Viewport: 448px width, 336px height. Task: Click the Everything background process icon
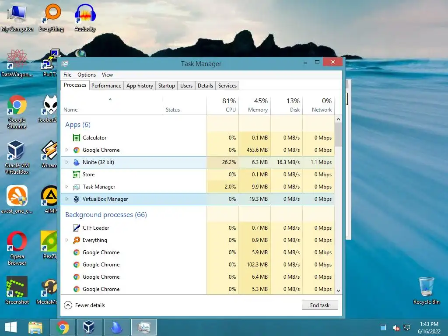(x=76, y=240)
